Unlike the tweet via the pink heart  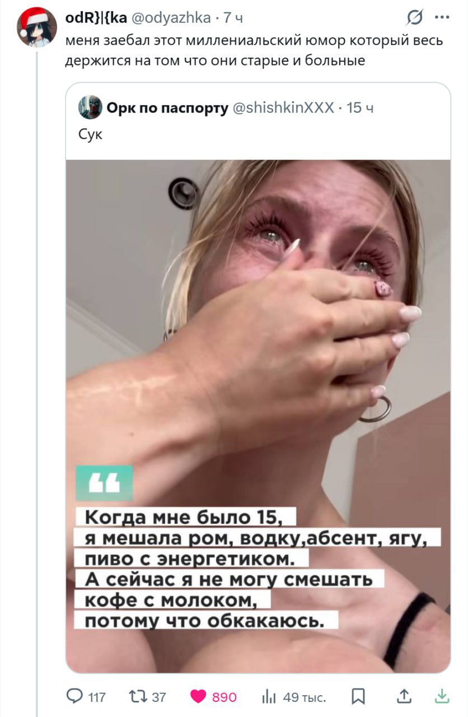click(x=198, y=697)
